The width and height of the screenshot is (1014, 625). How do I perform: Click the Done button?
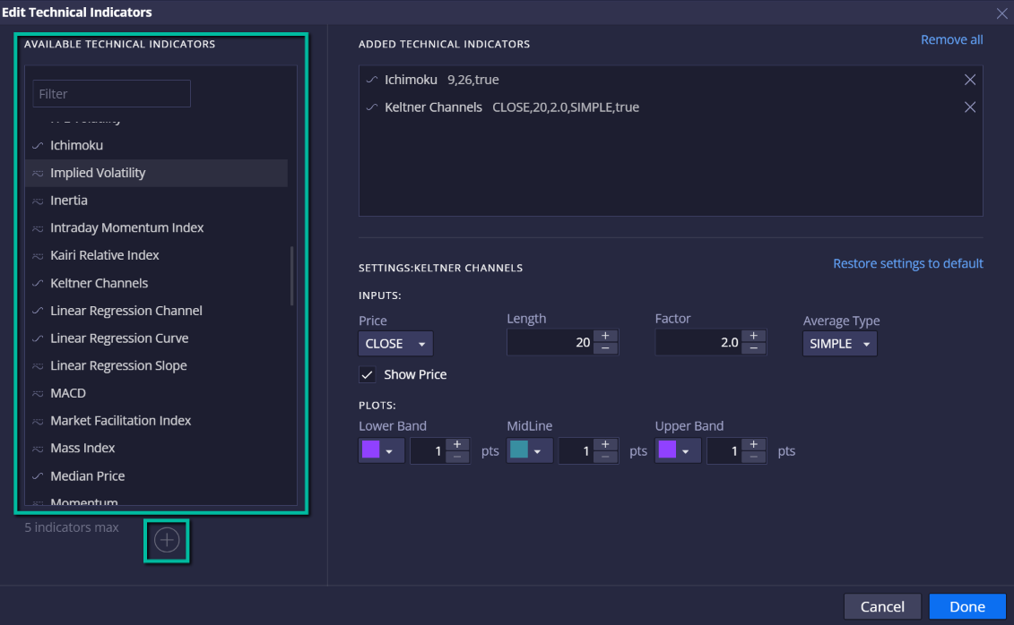point(966,606)
